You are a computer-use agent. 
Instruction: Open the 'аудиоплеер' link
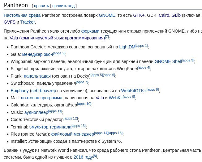point(36,112)
